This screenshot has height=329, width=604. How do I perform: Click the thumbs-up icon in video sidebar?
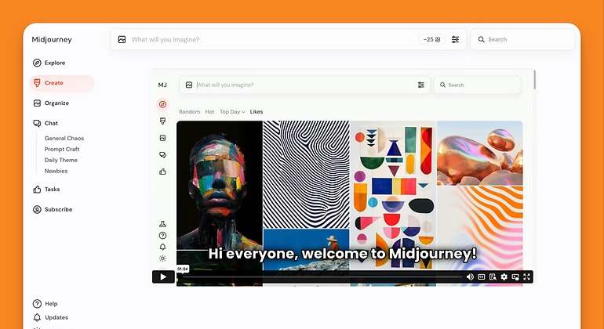[162, 172]
